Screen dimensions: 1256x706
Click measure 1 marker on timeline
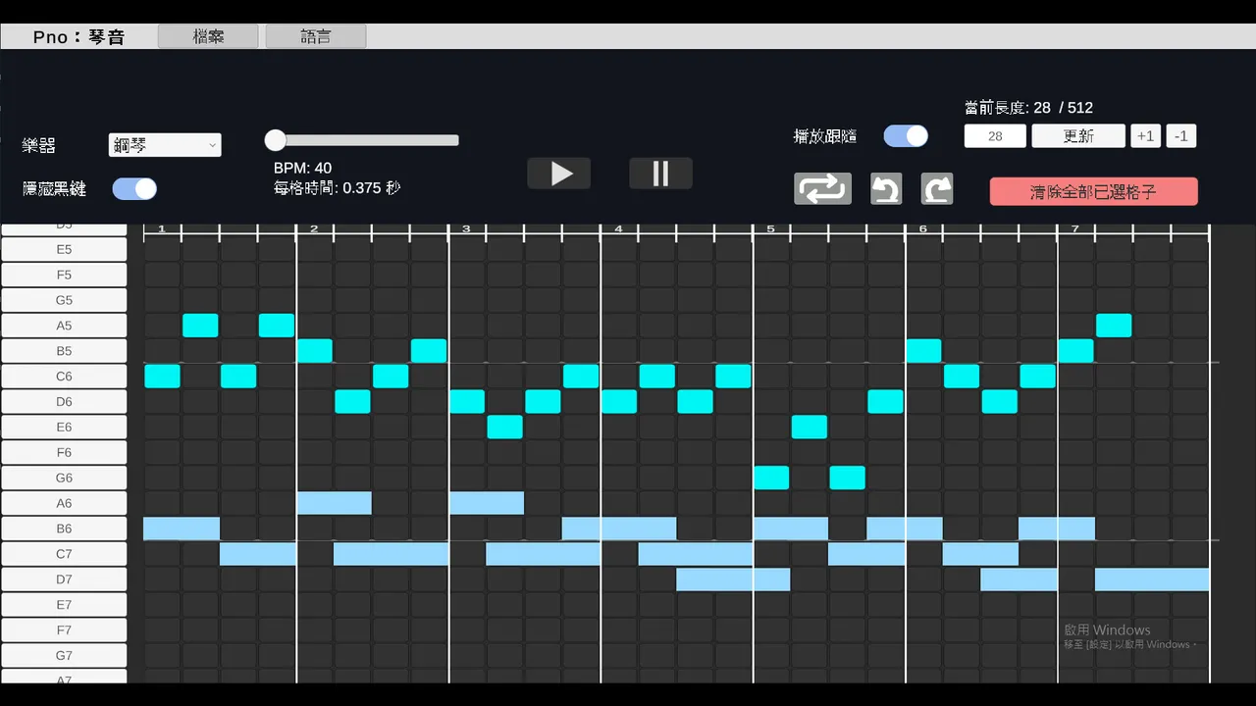click(x=162, y=229)
